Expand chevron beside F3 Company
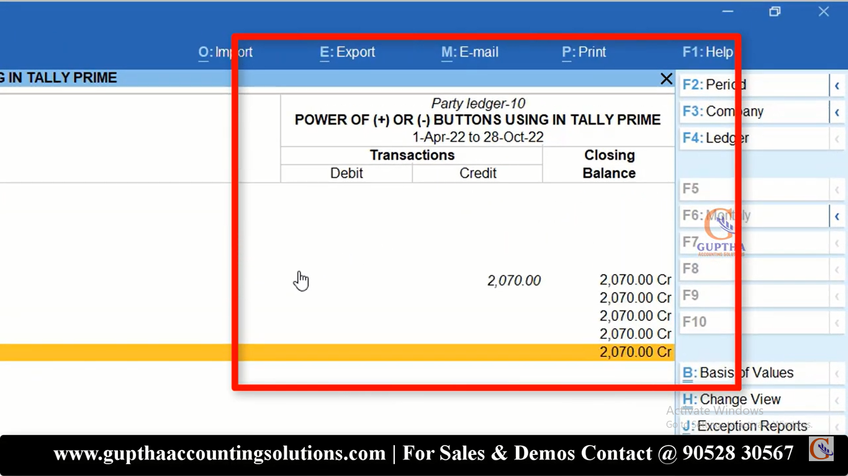This screenshot has width=848, height=476. (837, 112)
